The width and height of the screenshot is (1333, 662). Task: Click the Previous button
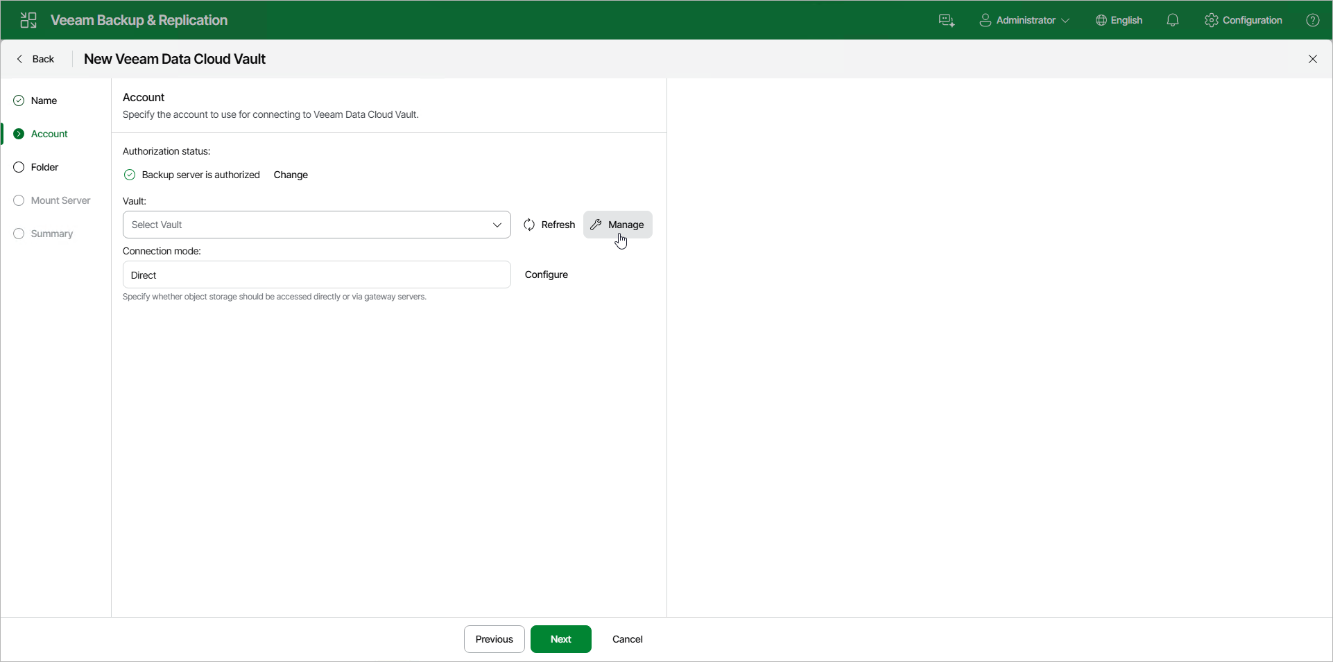pyautogui.click(x=495, y=639)
